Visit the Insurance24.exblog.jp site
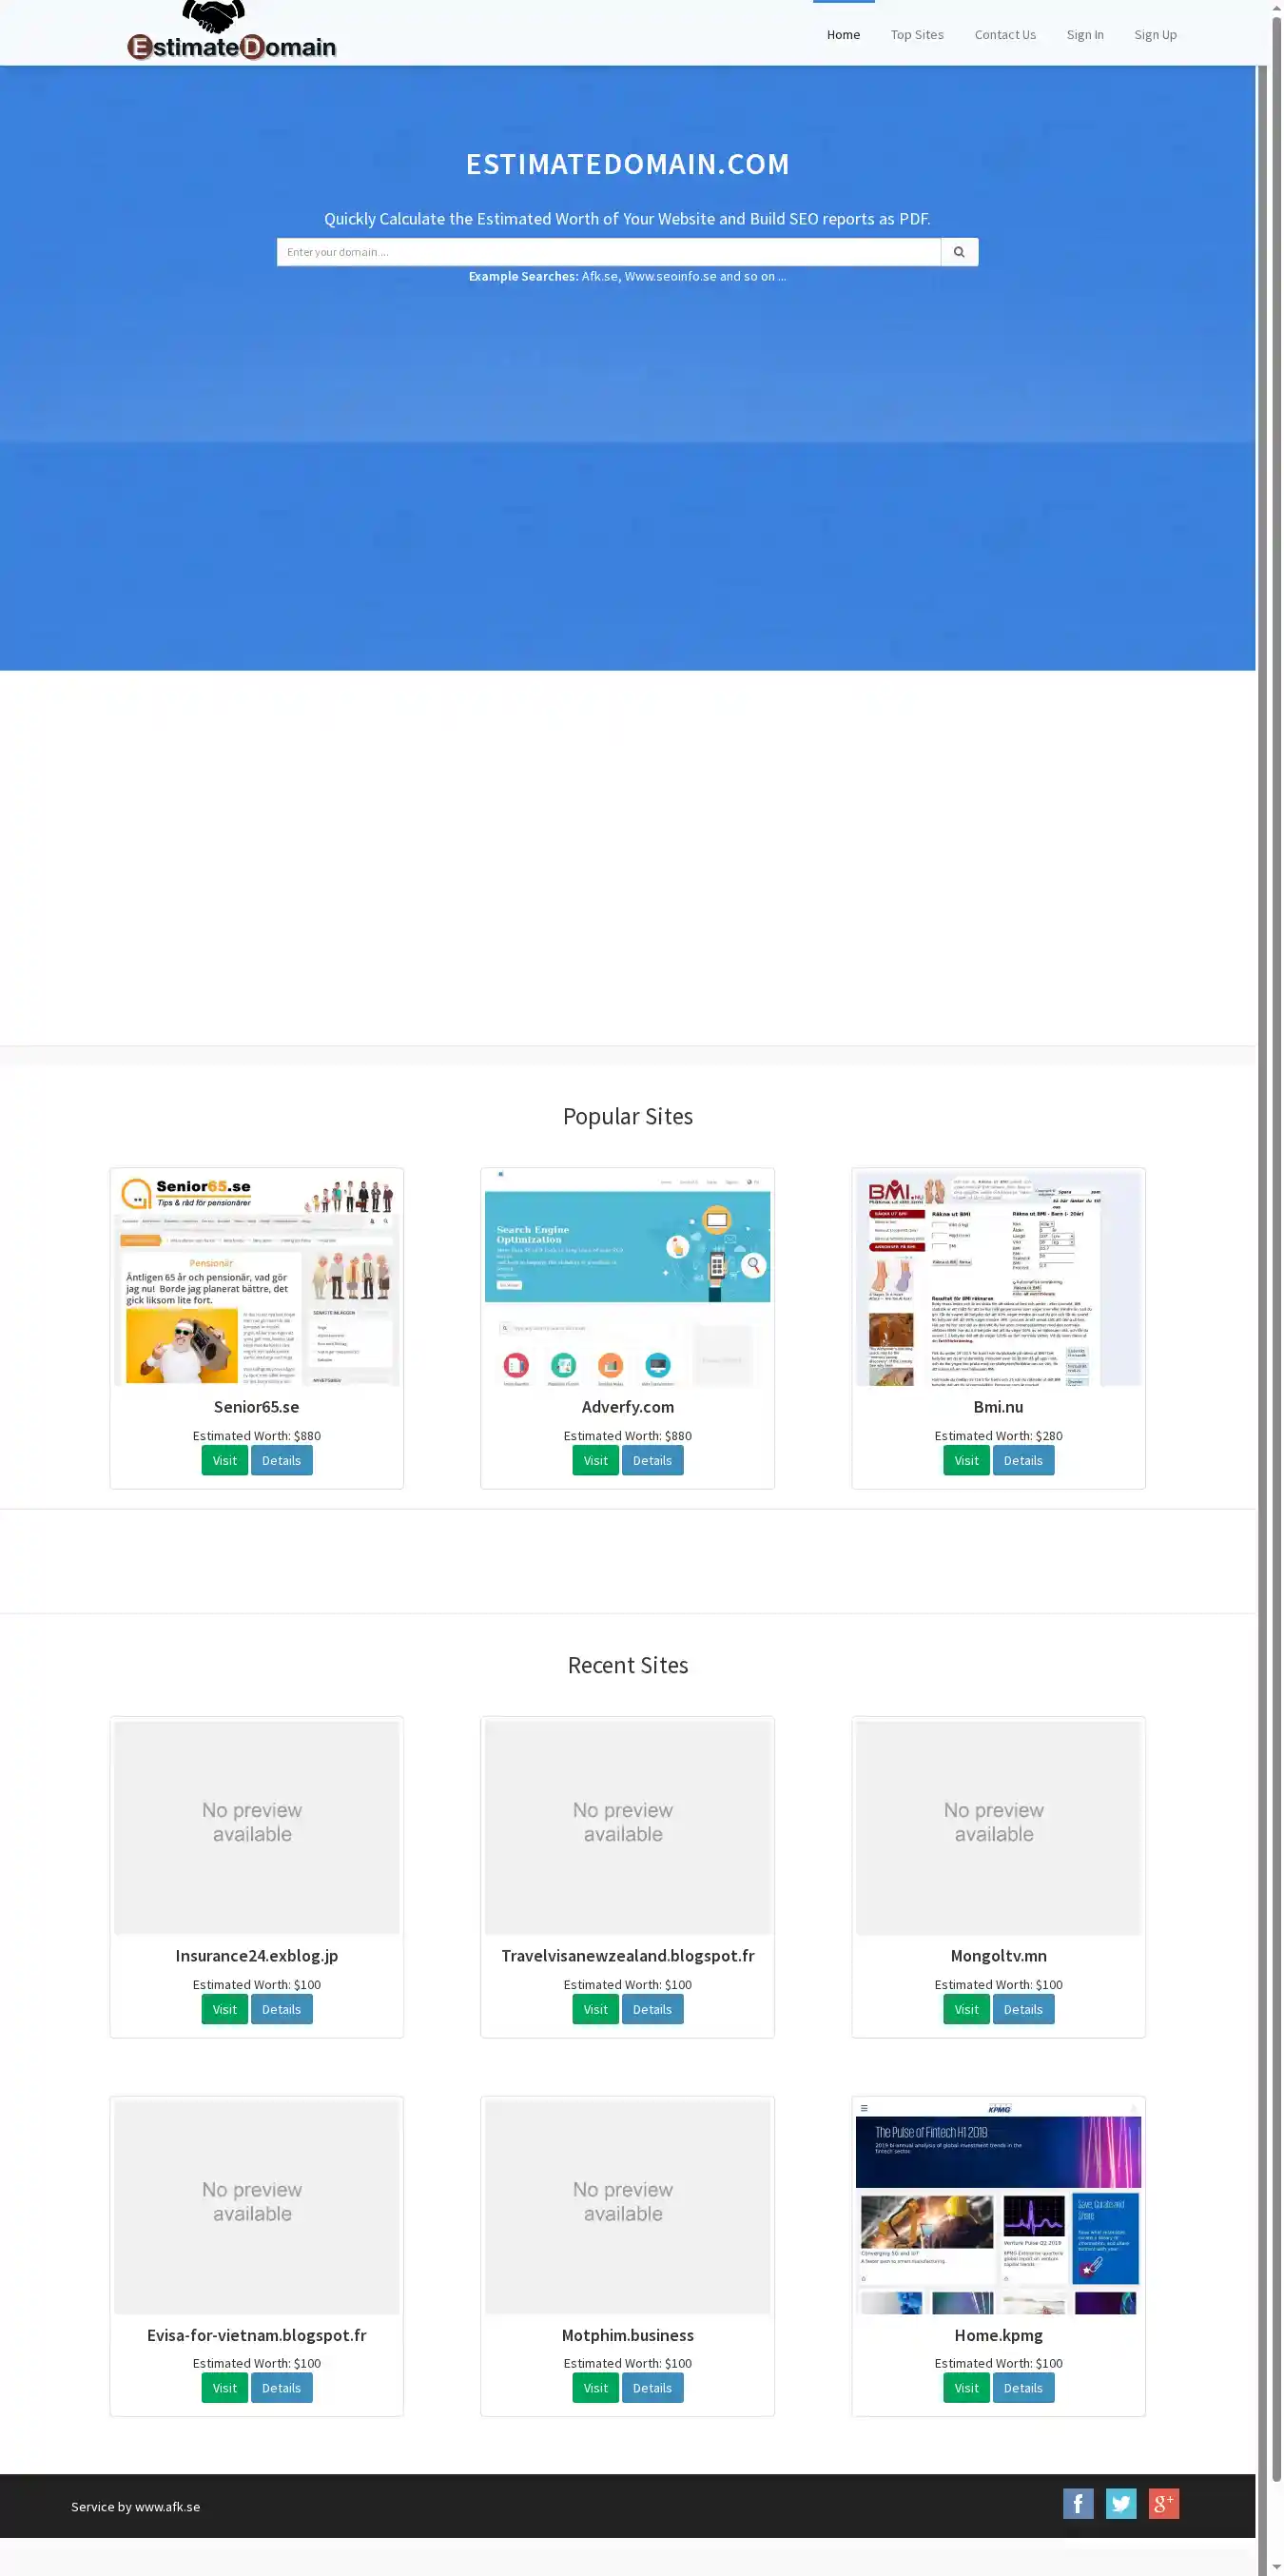This screenshot has height=2576, width=1284. (x=224, y=2009)
